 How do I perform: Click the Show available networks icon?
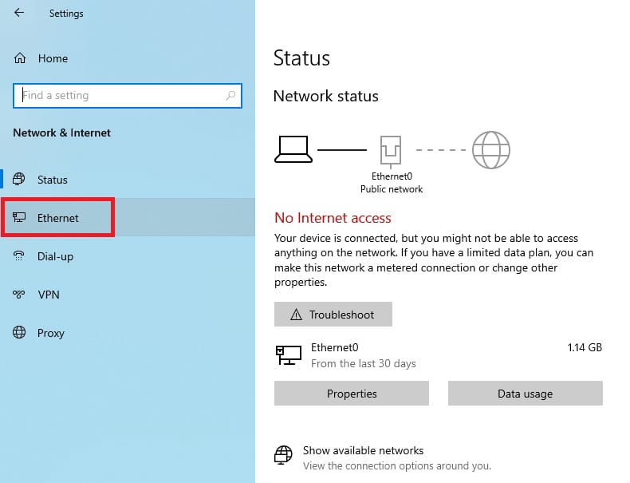click(283, 455)
